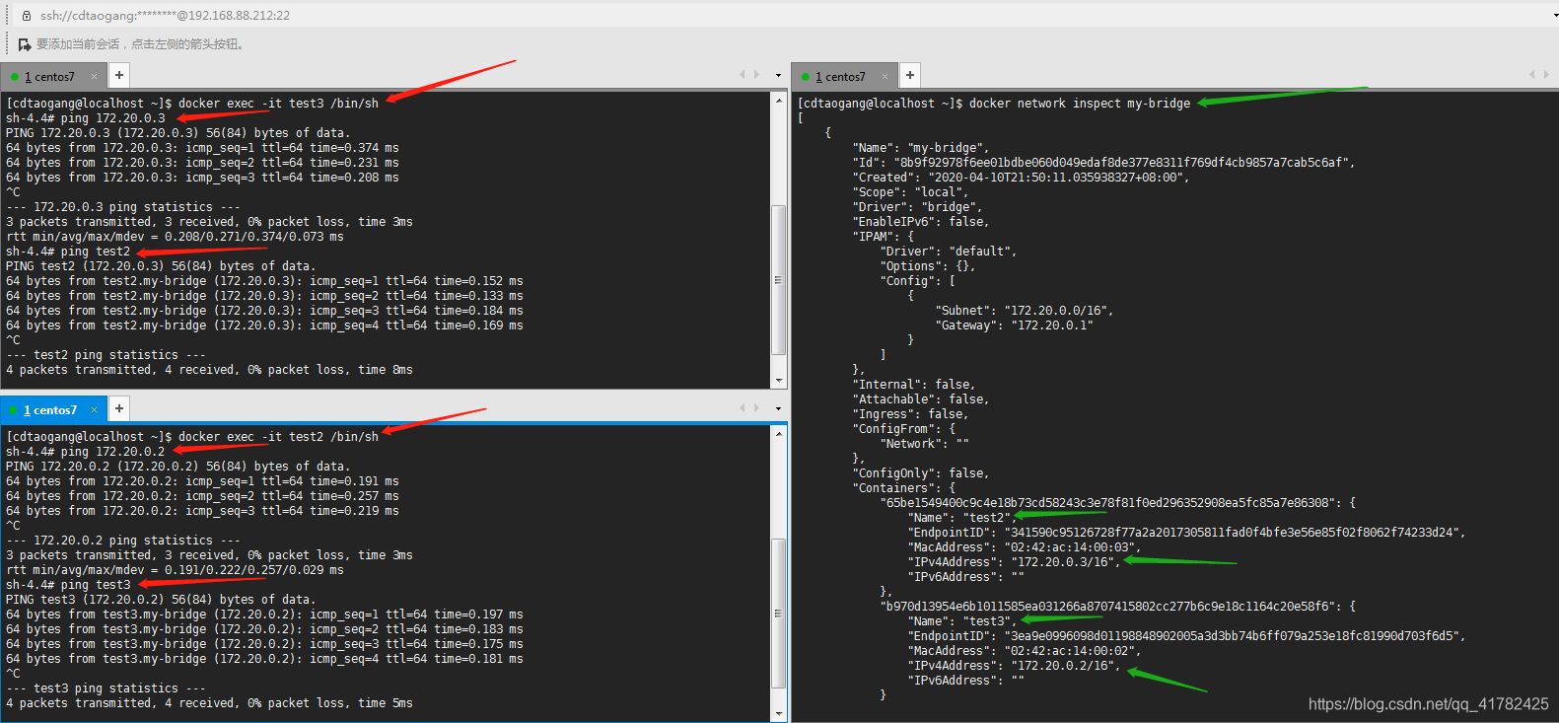Viewport: 1559px width, 723px height.
Task: Click the '"Id": "8b9f92978f6ee...' line
Action: (x=1104, y=163)
